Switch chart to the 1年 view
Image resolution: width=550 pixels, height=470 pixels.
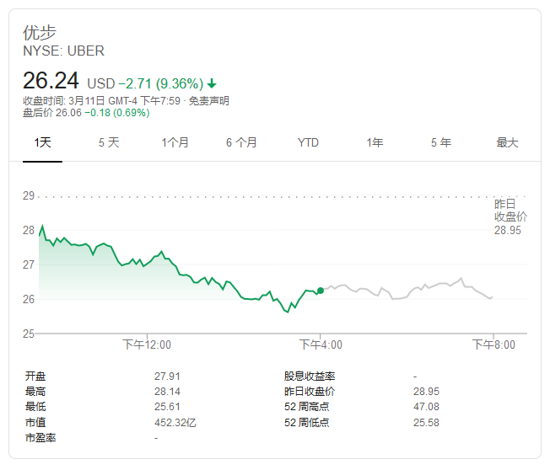(375, 142)
